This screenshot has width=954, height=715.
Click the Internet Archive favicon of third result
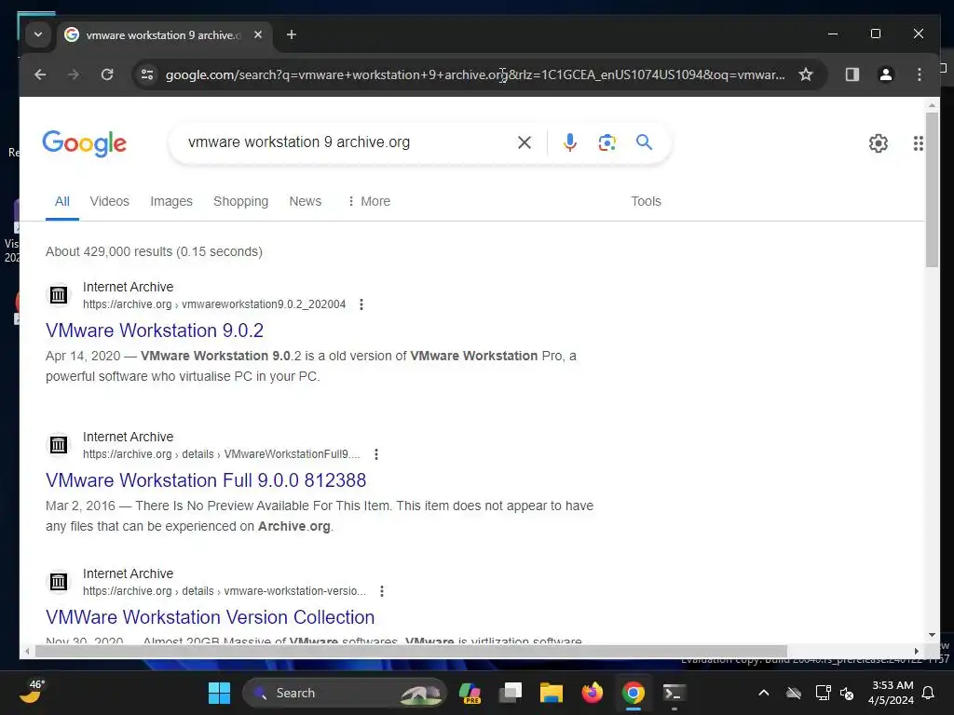(59, 582)
